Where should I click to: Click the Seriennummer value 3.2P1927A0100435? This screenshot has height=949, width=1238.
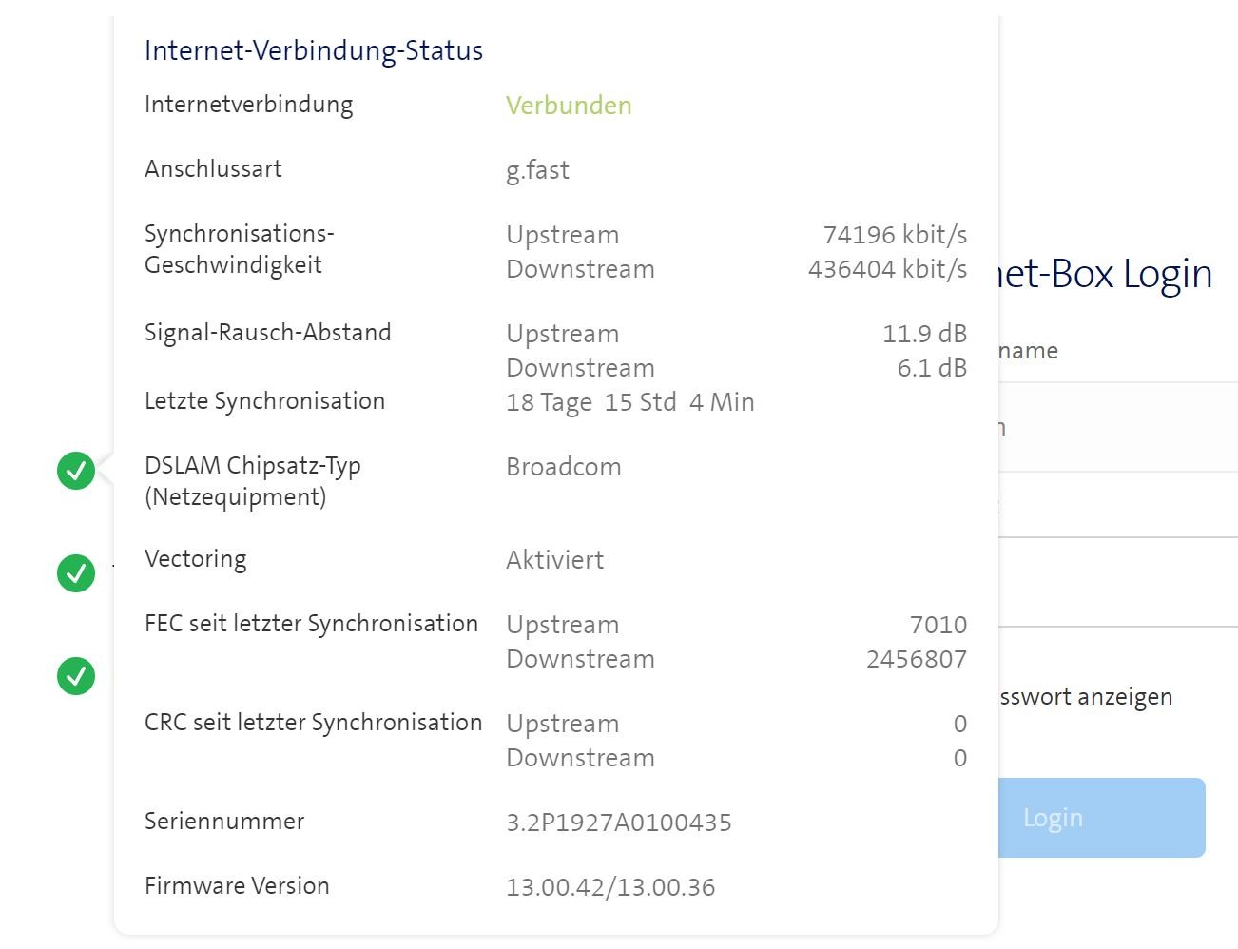(x=618, y=822)
